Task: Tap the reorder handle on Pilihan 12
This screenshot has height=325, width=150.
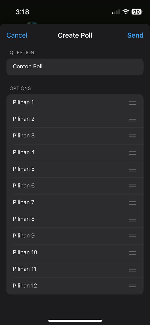Action: [132, 286]
